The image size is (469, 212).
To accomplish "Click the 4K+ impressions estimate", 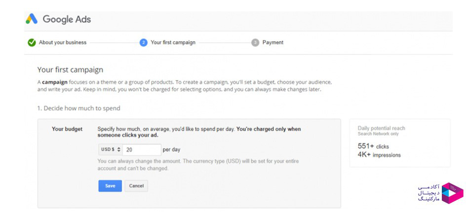I will pos(379,155).
